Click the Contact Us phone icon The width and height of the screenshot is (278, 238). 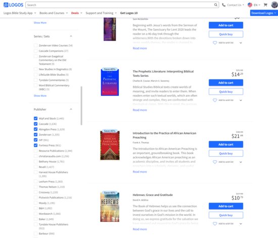tap(224, 5)
